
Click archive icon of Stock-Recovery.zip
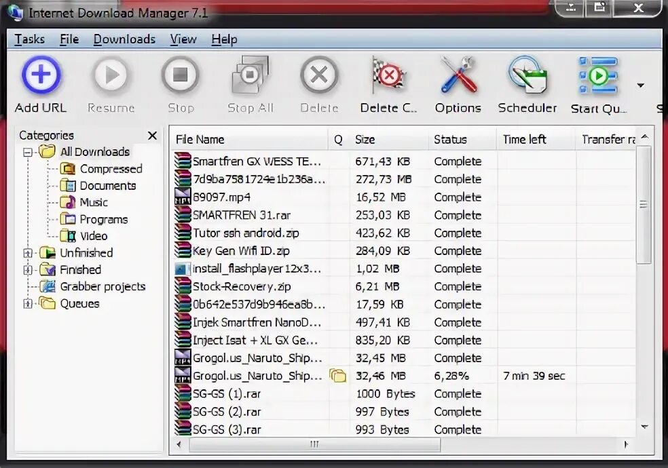183,286
